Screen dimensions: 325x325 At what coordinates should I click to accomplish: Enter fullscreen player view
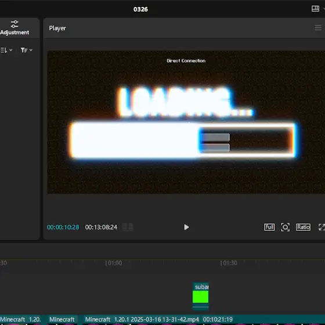coord(322,227)
